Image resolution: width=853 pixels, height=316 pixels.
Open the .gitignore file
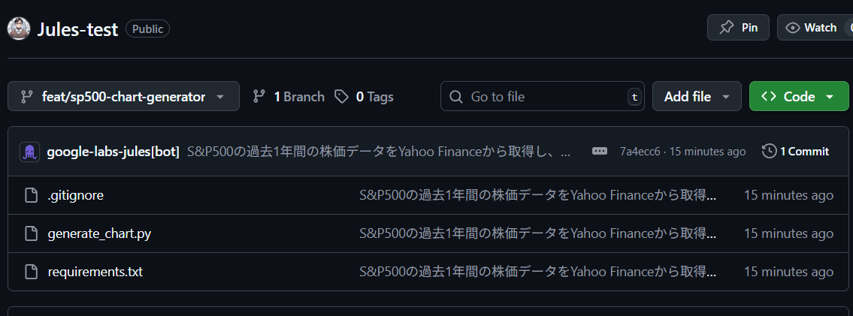75,195
